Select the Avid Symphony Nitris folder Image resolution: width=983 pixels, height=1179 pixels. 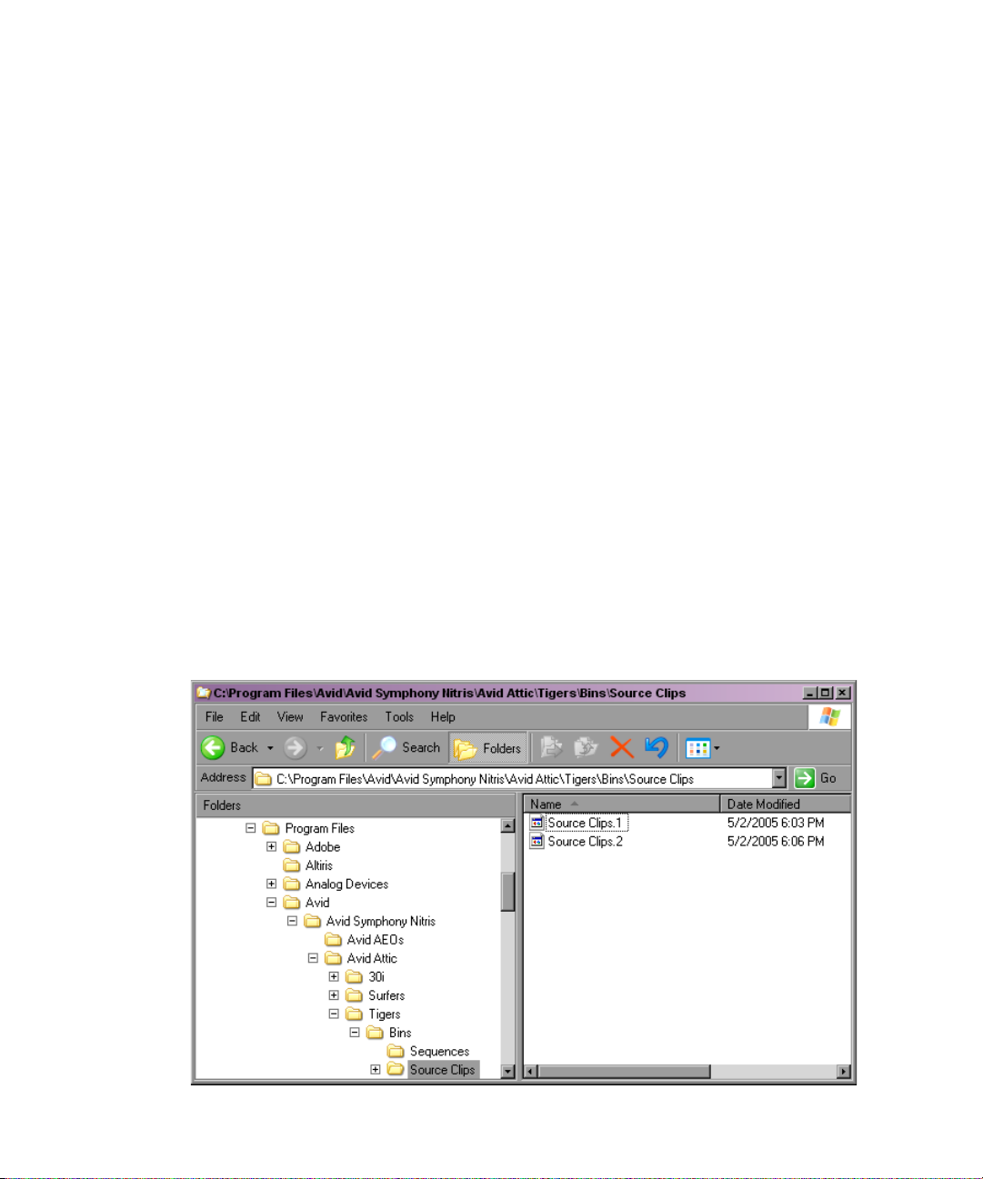pyautogui.click(x=381, y=921)
